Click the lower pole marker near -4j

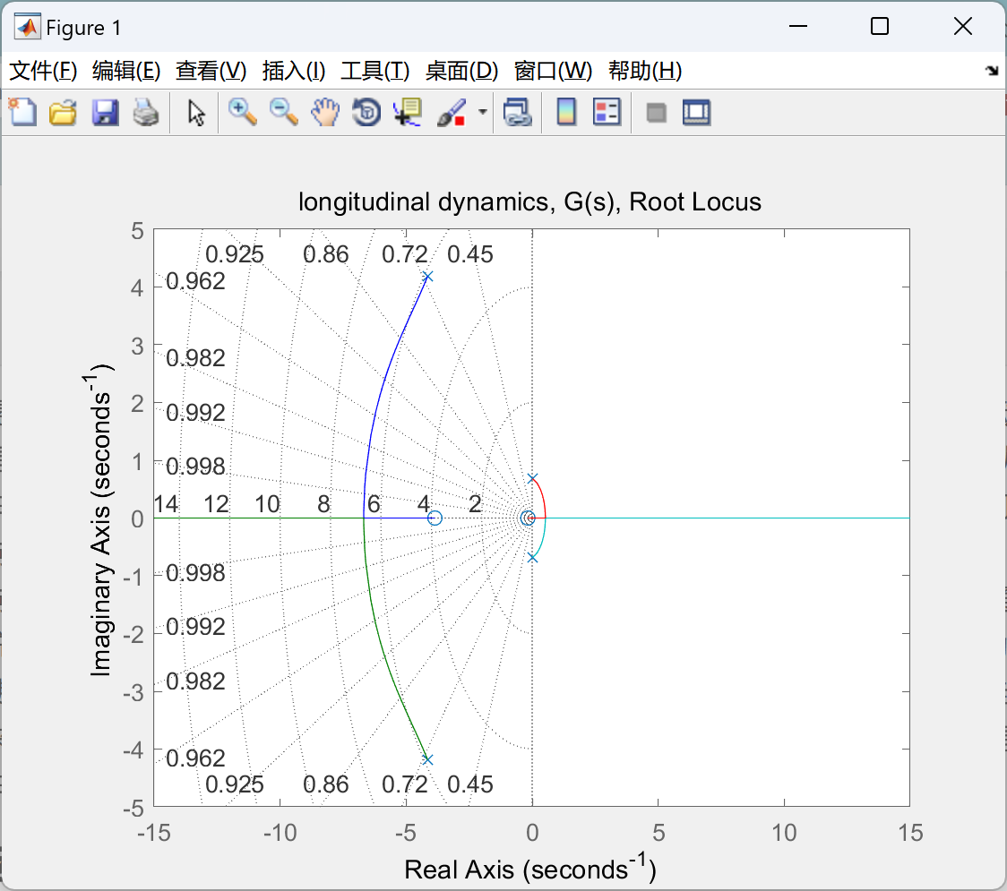pyautogui.click(x=427, y=759)
